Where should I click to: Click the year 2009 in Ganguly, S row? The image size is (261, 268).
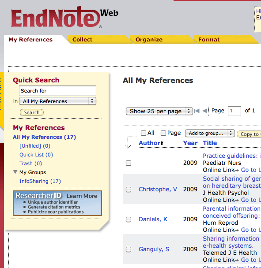pyautogui.click(x=190, y=249)
